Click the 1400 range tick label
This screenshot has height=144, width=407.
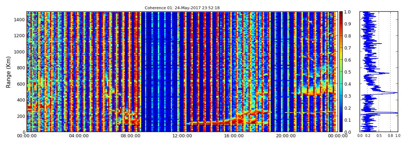click(20, 19)
